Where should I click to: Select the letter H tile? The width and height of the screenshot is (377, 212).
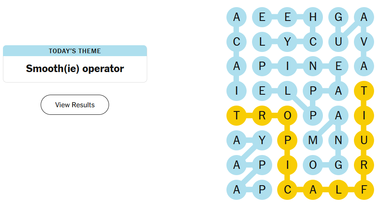point(313,17)
